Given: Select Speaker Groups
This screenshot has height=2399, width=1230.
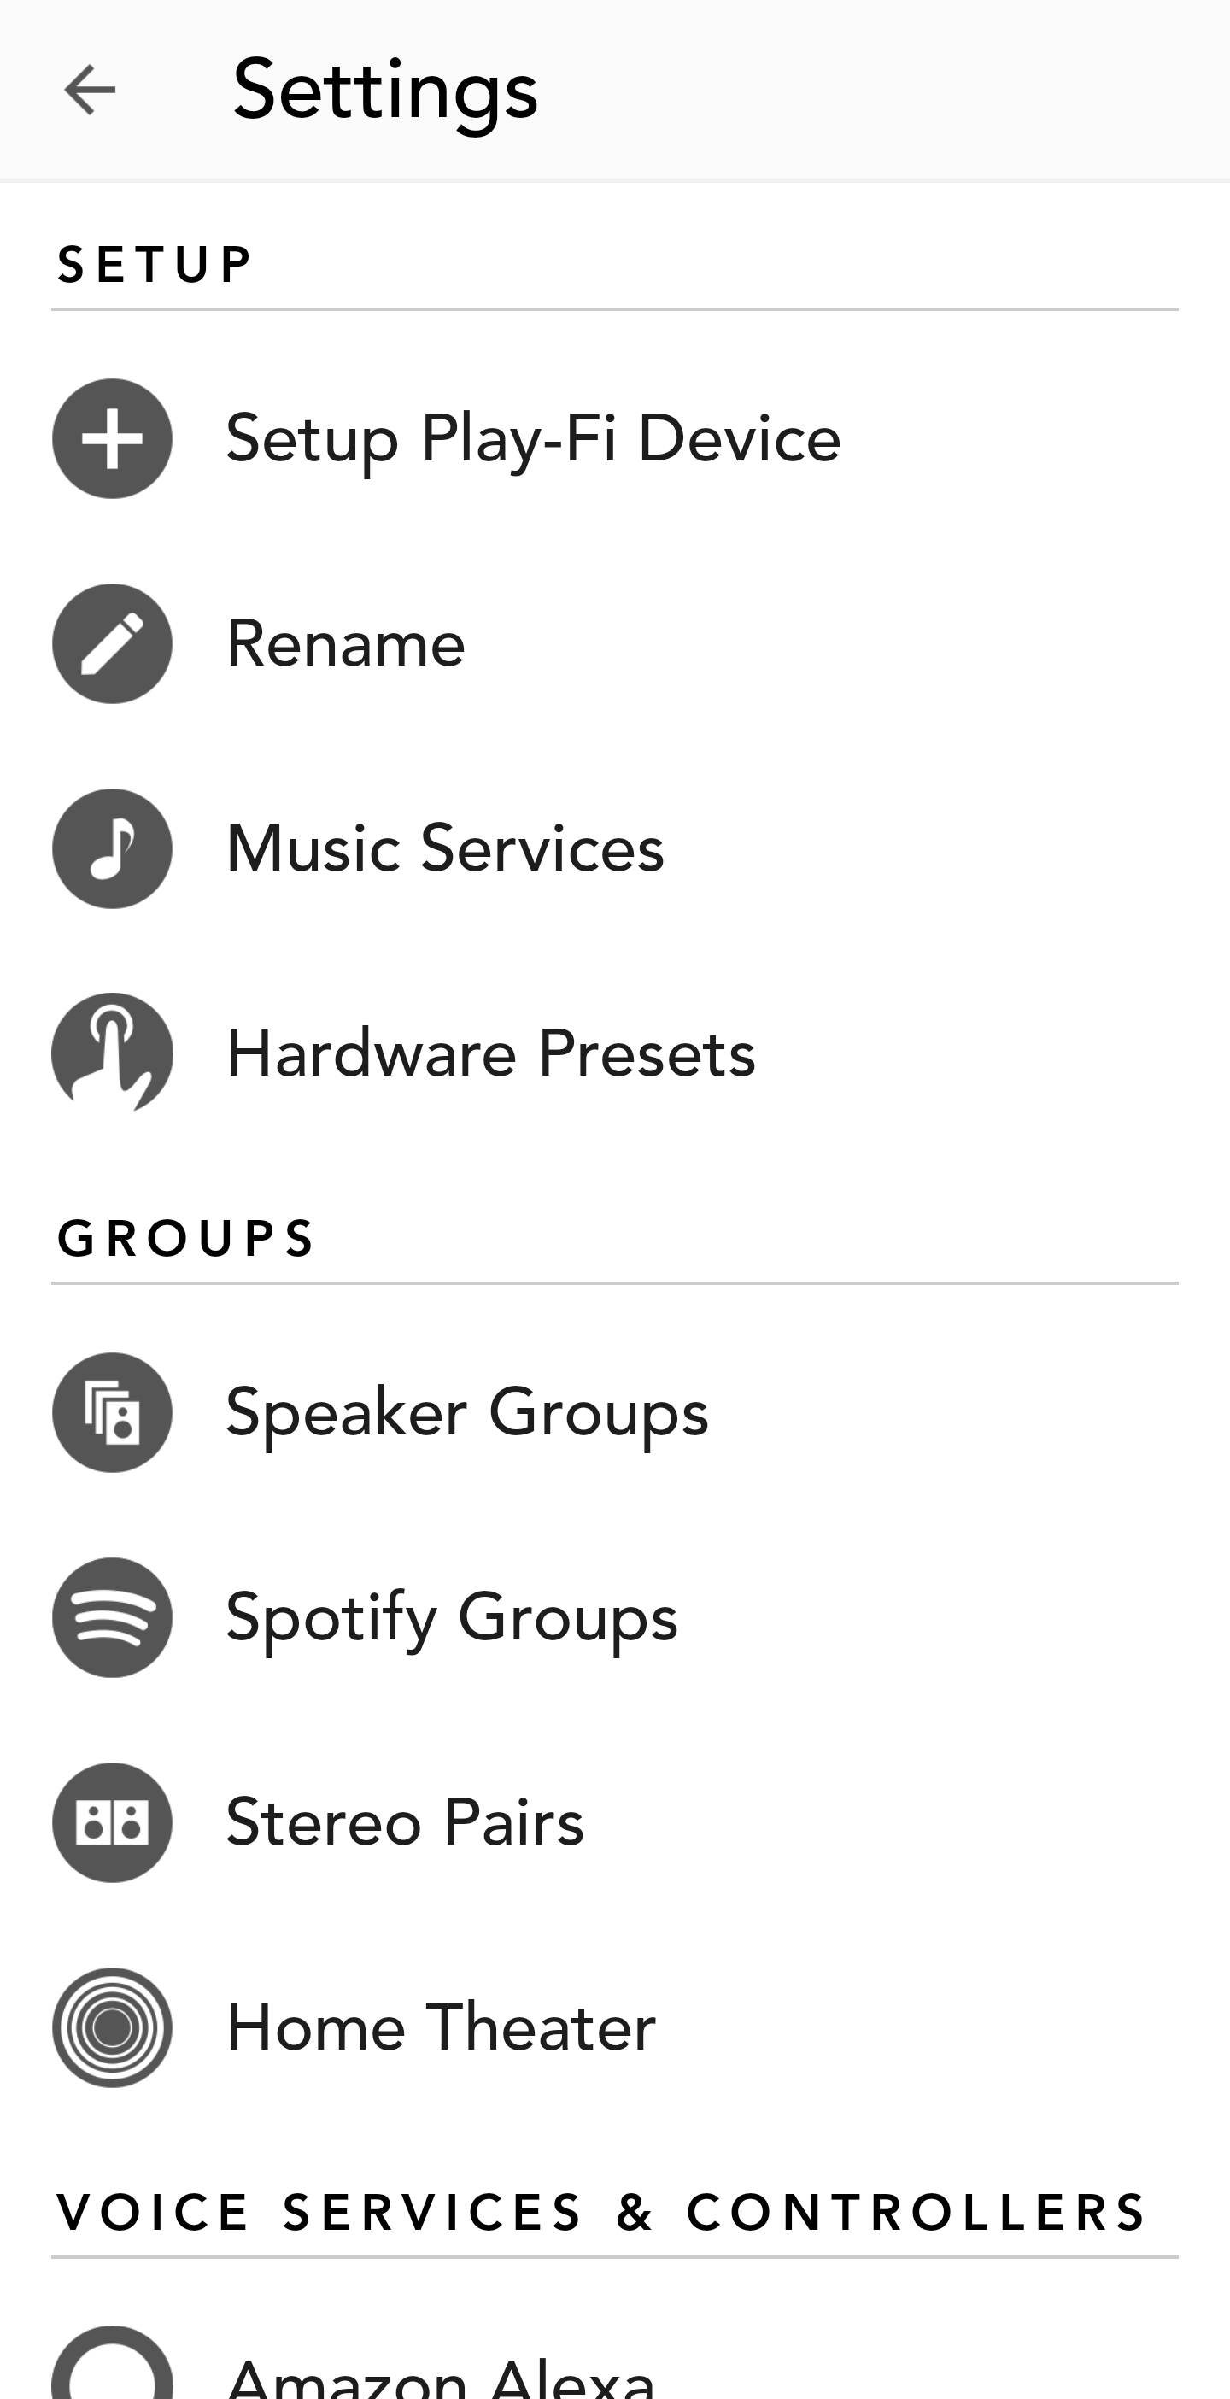Looking at the screenshot, I should pos(466,1413).
